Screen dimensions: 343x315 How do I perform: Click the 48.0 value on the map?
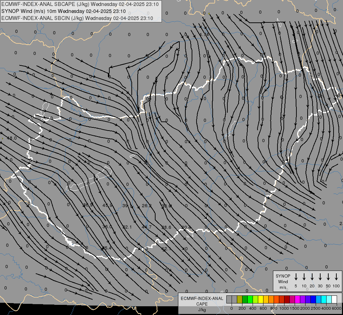(x=12, y=138)
